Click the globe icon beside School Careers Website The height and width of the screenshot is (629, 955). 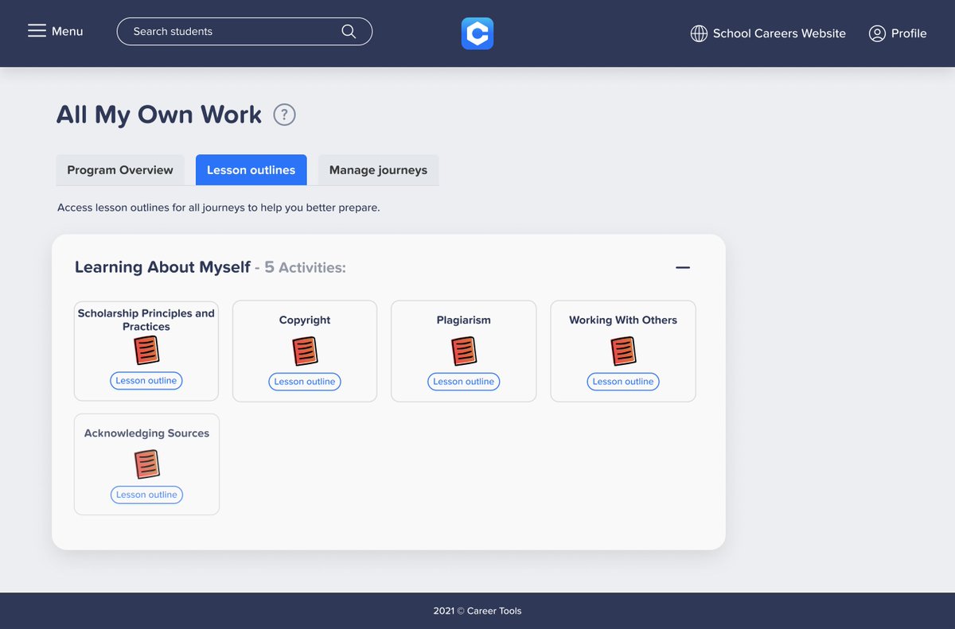[x=699, y=33]
